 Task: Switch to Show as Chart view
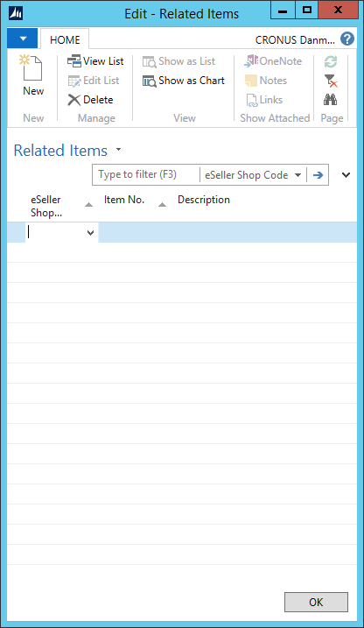point(184,81)
